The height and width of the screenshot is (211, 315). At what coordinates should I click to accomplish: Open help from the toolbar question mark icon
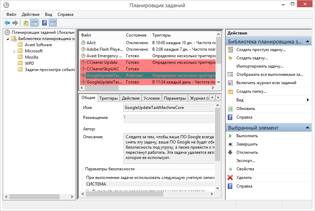[x=44, y=23]
